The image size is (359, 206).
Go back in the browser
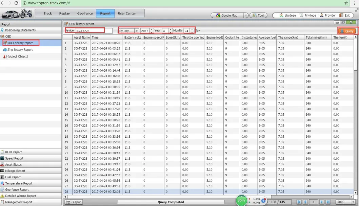click(2, 3)
